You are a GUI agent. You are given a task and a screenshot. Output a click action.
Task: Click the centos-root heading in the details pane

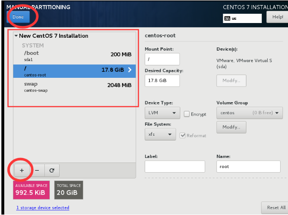click(160, 35)
